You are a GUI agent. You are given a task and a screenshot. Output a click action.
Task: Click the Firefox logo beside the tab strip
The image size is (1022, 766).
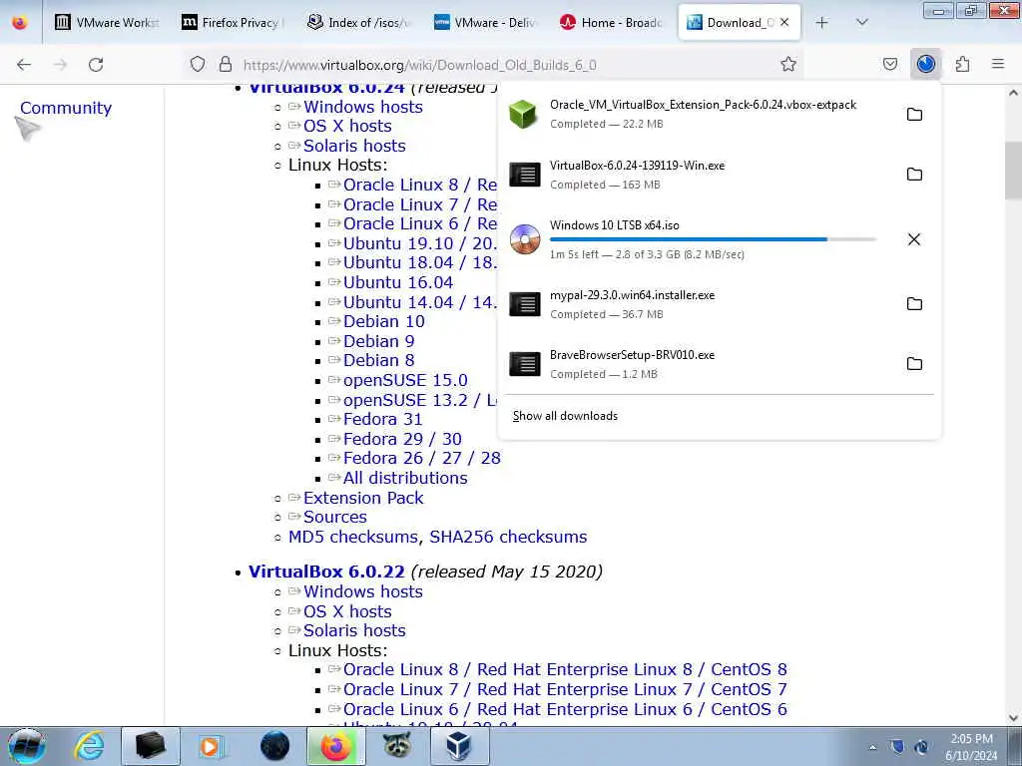(20, 22)
